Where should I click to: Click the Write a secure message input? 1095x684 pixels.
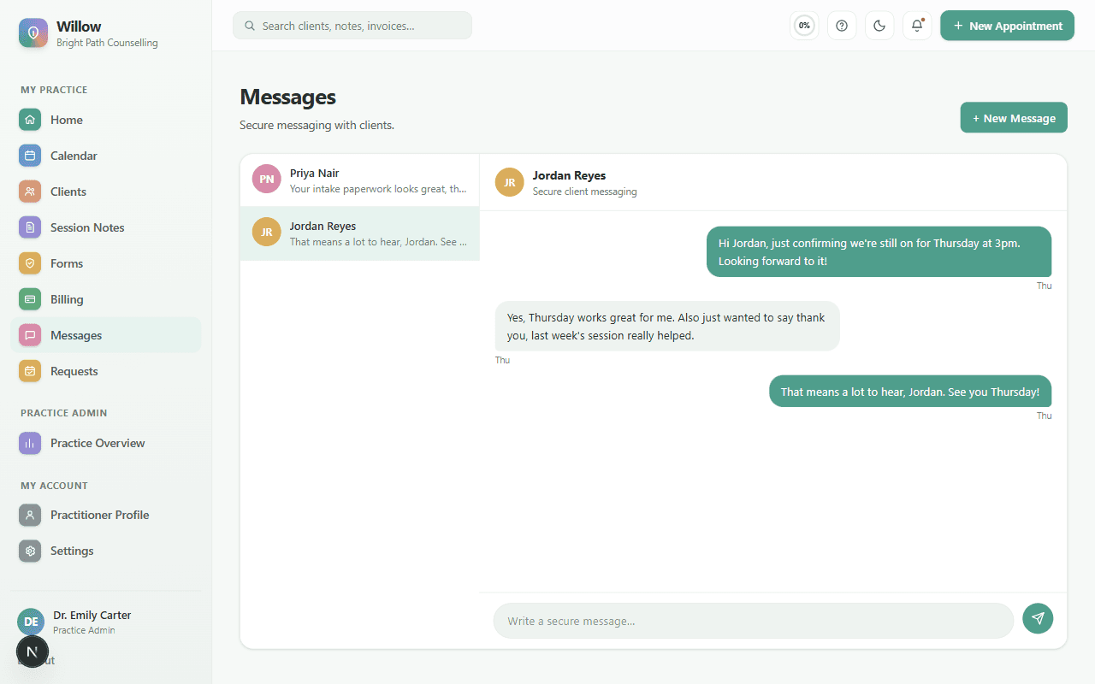754,621
